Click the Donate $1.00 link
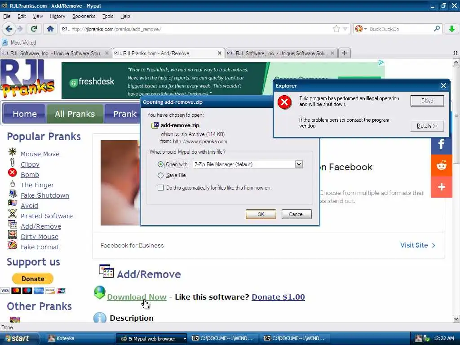This screenshot has width=460, height=345. pyautogui.click(x=278, y=297)
